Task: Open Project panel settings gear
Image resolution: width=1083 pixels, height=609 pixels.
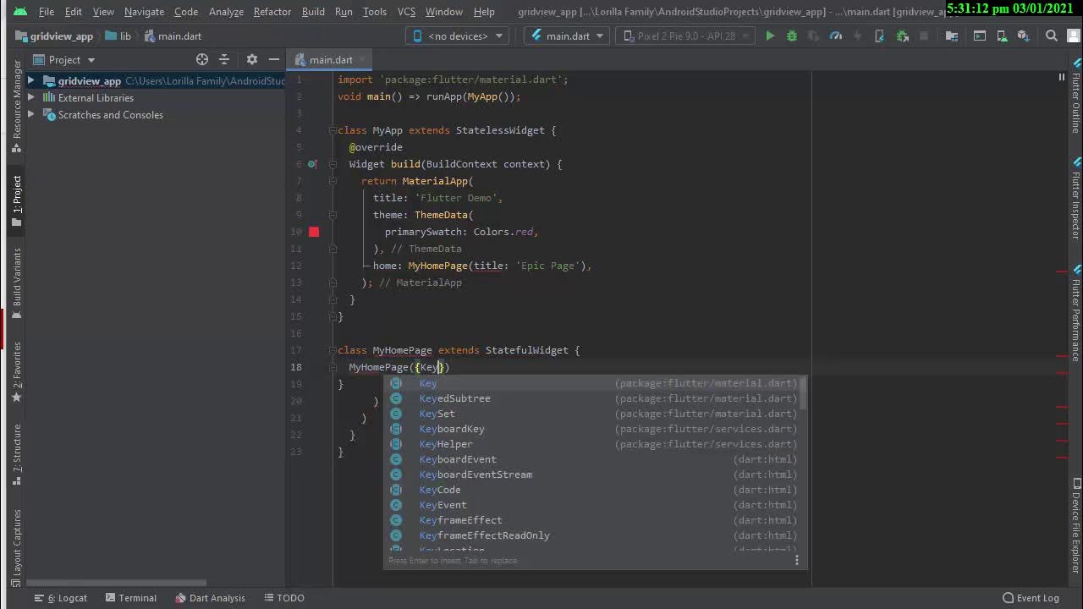Action: (x=252, y=60)
